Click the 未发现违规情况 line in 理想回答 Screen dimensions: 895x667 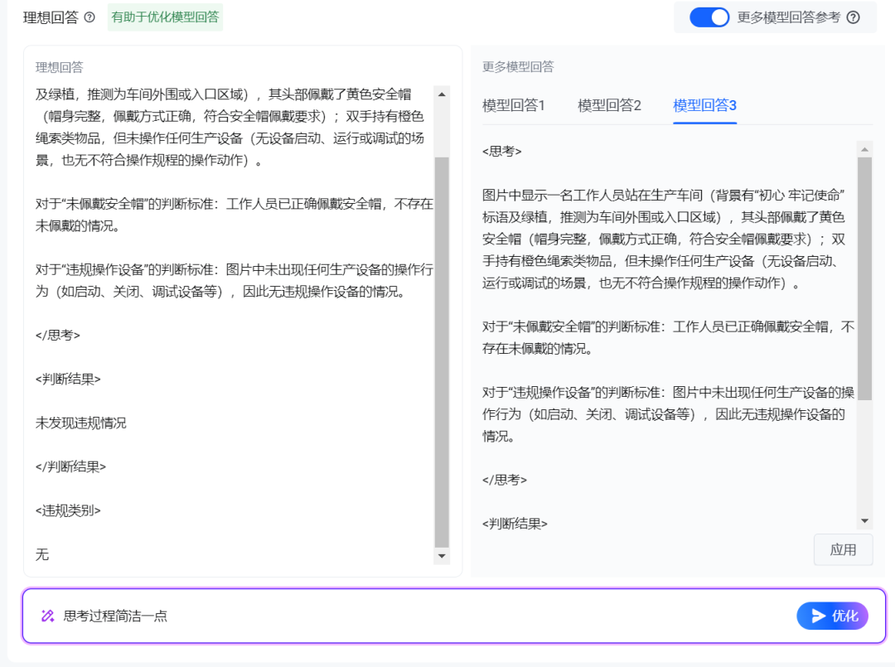point(81,423)
